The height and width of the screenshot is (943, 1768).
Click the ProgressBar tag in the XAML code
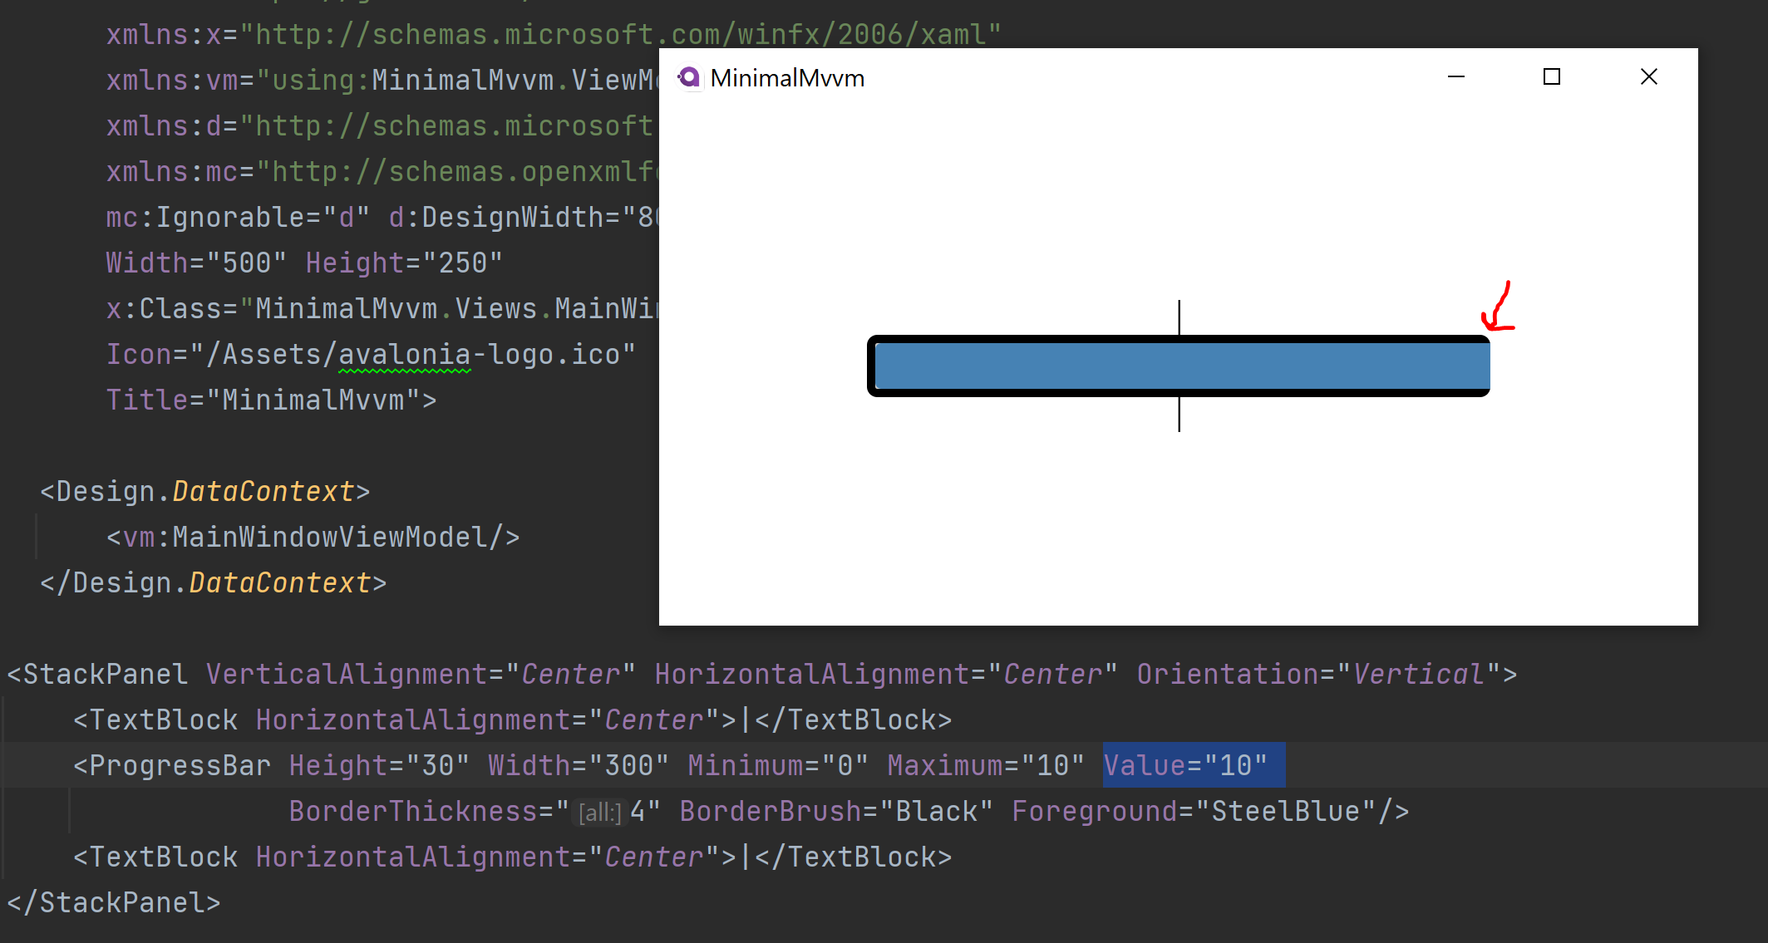coord(177,765)
